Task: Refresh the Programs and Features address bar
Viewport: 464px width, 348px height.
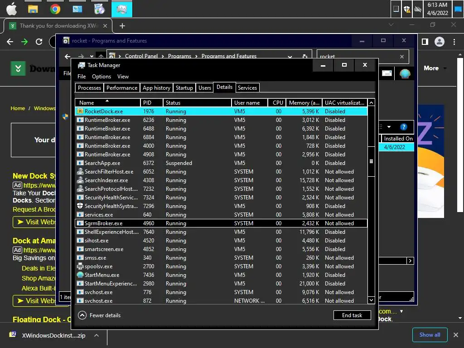Action: coord(305,56)
